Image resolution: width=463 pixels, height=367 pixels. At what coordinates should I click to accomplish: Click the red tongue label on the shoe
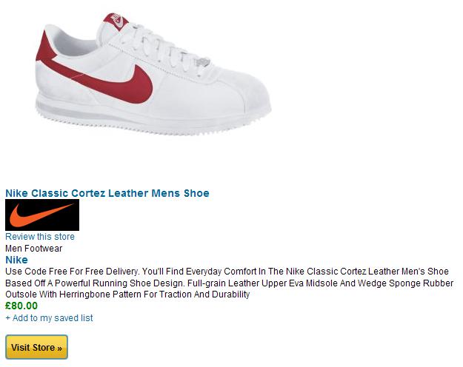click(116, 21)
